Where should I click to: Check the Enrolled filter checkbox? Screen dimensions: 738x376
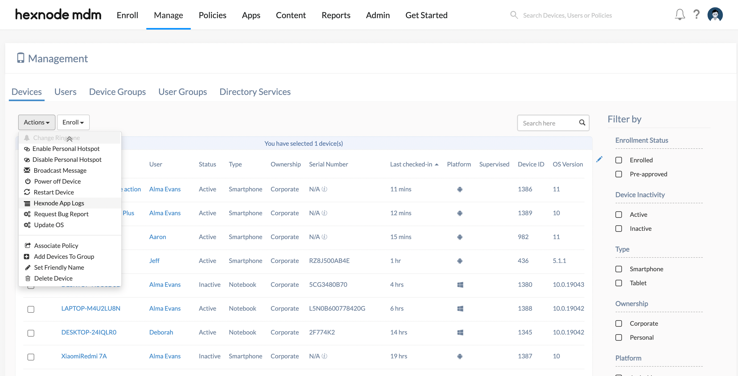coord(618,160)
